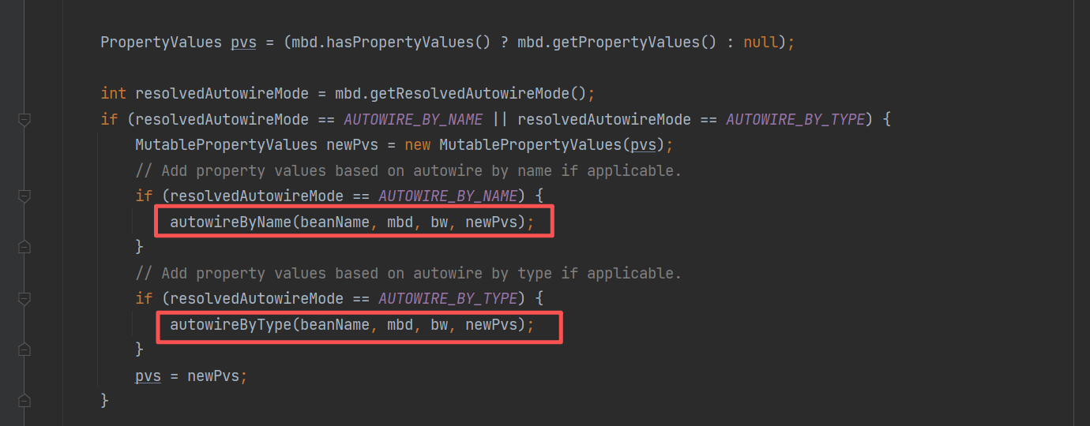
Task: Click the || operator in the outer if
Action: (x=500, y=120)
